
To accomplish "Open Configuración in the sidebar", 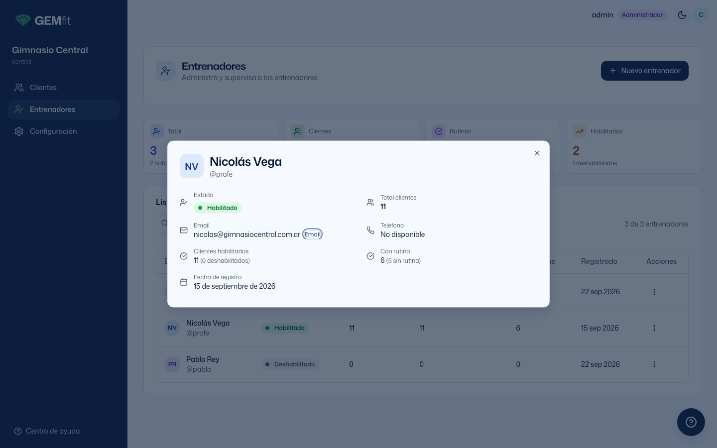I will pos(64,131).
